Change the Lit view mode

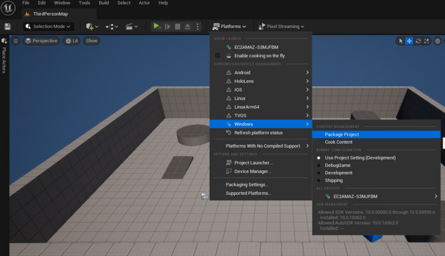point(72,41)
